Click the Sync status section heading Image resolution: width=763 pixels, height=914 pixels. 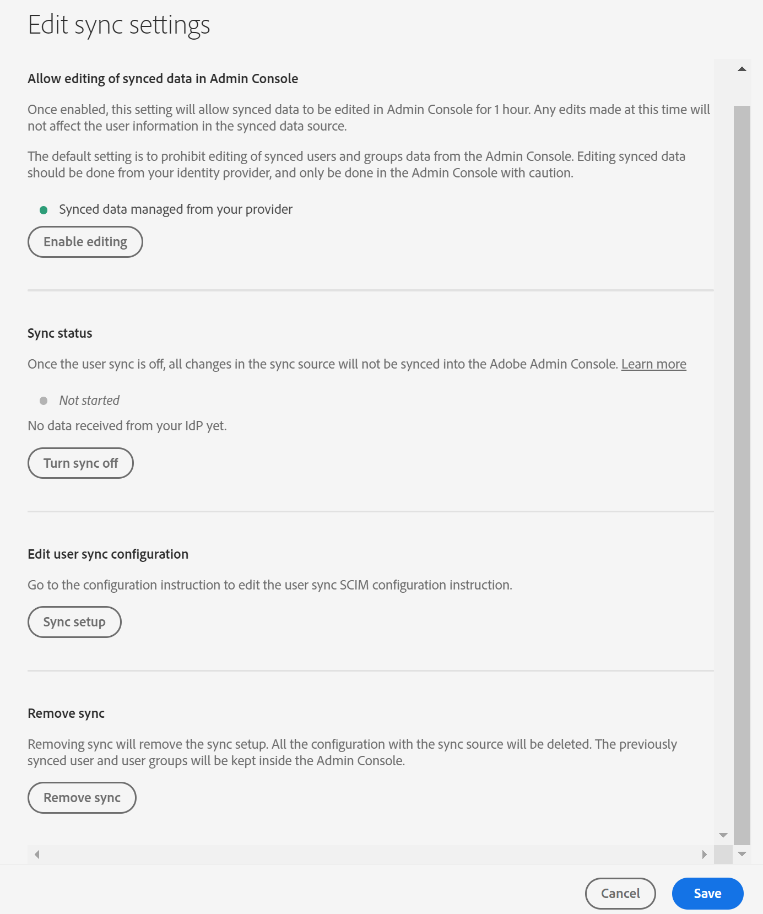pos(59,333)
